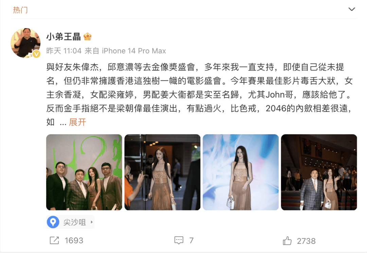Image resolution: width=367 pixels, height=253 pixels.
Task: Click the 1693 repost count
Action: (x=74, y=240)
